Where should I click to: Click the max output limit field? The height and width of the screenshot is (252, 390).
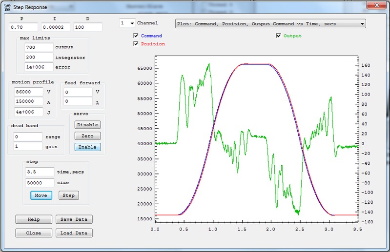(x=39, y=48)
